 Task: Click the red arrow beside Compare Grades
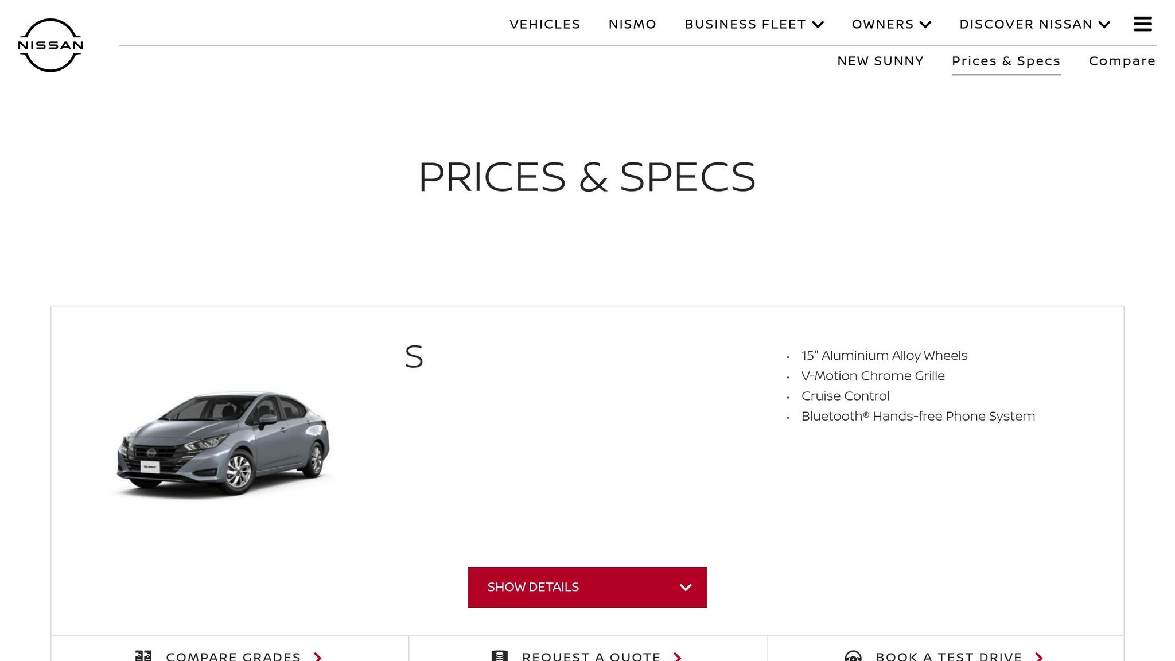coord(318,656)
